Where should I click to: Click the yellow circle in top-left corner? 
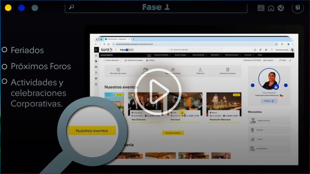pos(8,8)
